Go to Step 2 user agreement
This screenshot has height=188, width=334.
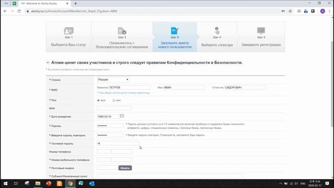coord(122,37)
